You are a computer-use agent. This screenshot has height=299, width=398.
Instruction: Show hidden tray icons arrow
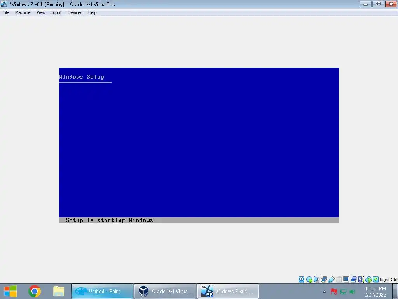click(324, 292)
